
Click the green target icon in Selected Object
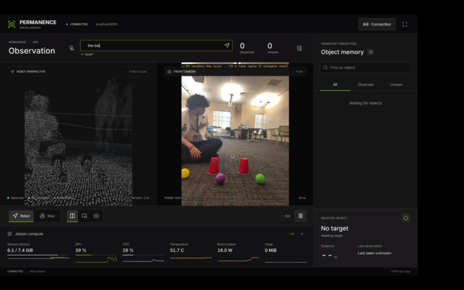[x=406, y=218]
